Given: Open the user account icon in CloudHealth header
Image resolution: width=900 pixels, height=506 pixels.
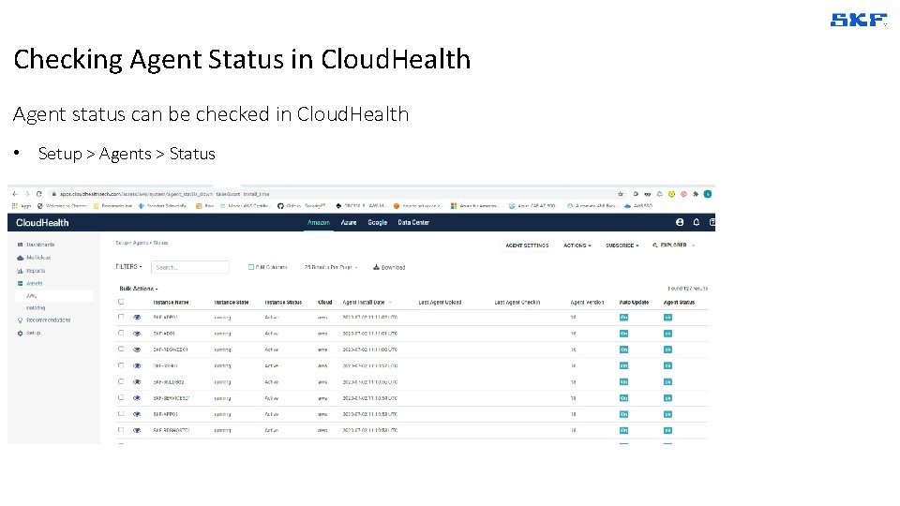Looking at the screenshot, I should [680, 222].
